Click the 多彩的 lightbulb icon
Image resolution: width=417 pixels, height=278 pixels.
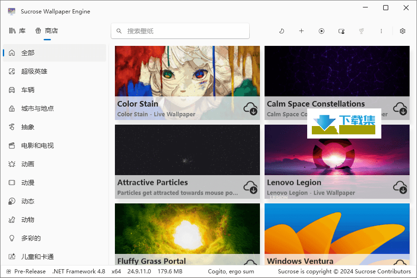(12, 238)
